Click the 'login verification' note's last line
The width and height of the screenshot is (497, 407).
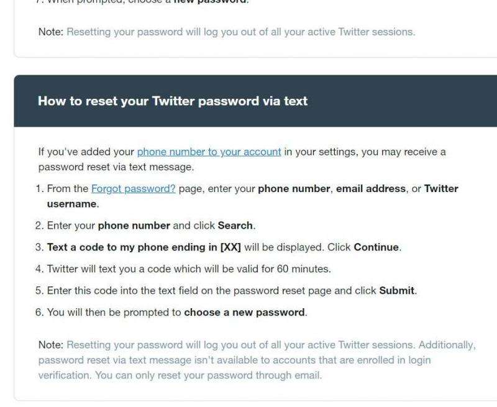coord(180,375)
